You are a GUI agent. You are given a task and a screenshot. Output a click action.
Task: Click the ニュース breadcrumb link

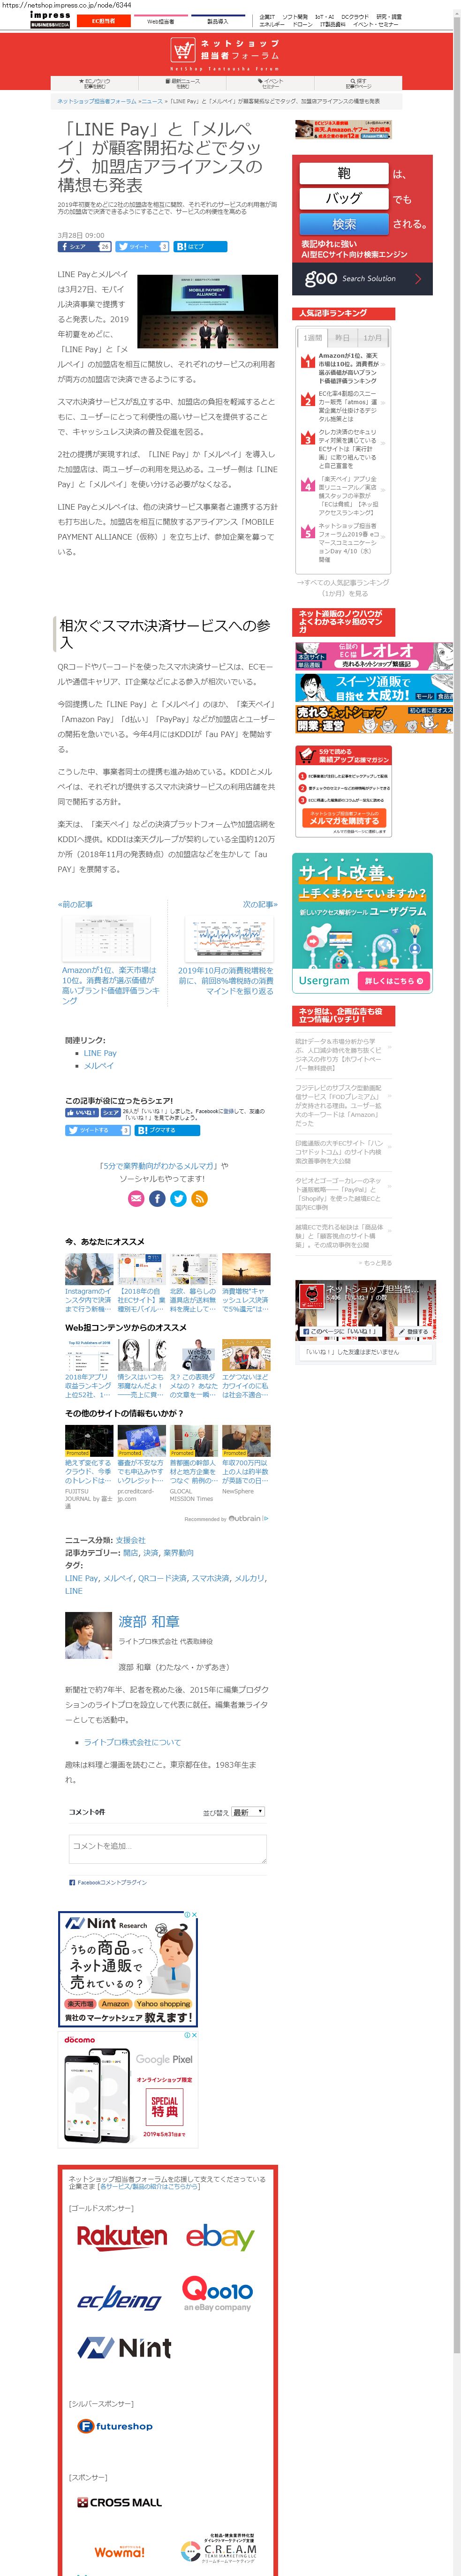click(x=151, y=101)
